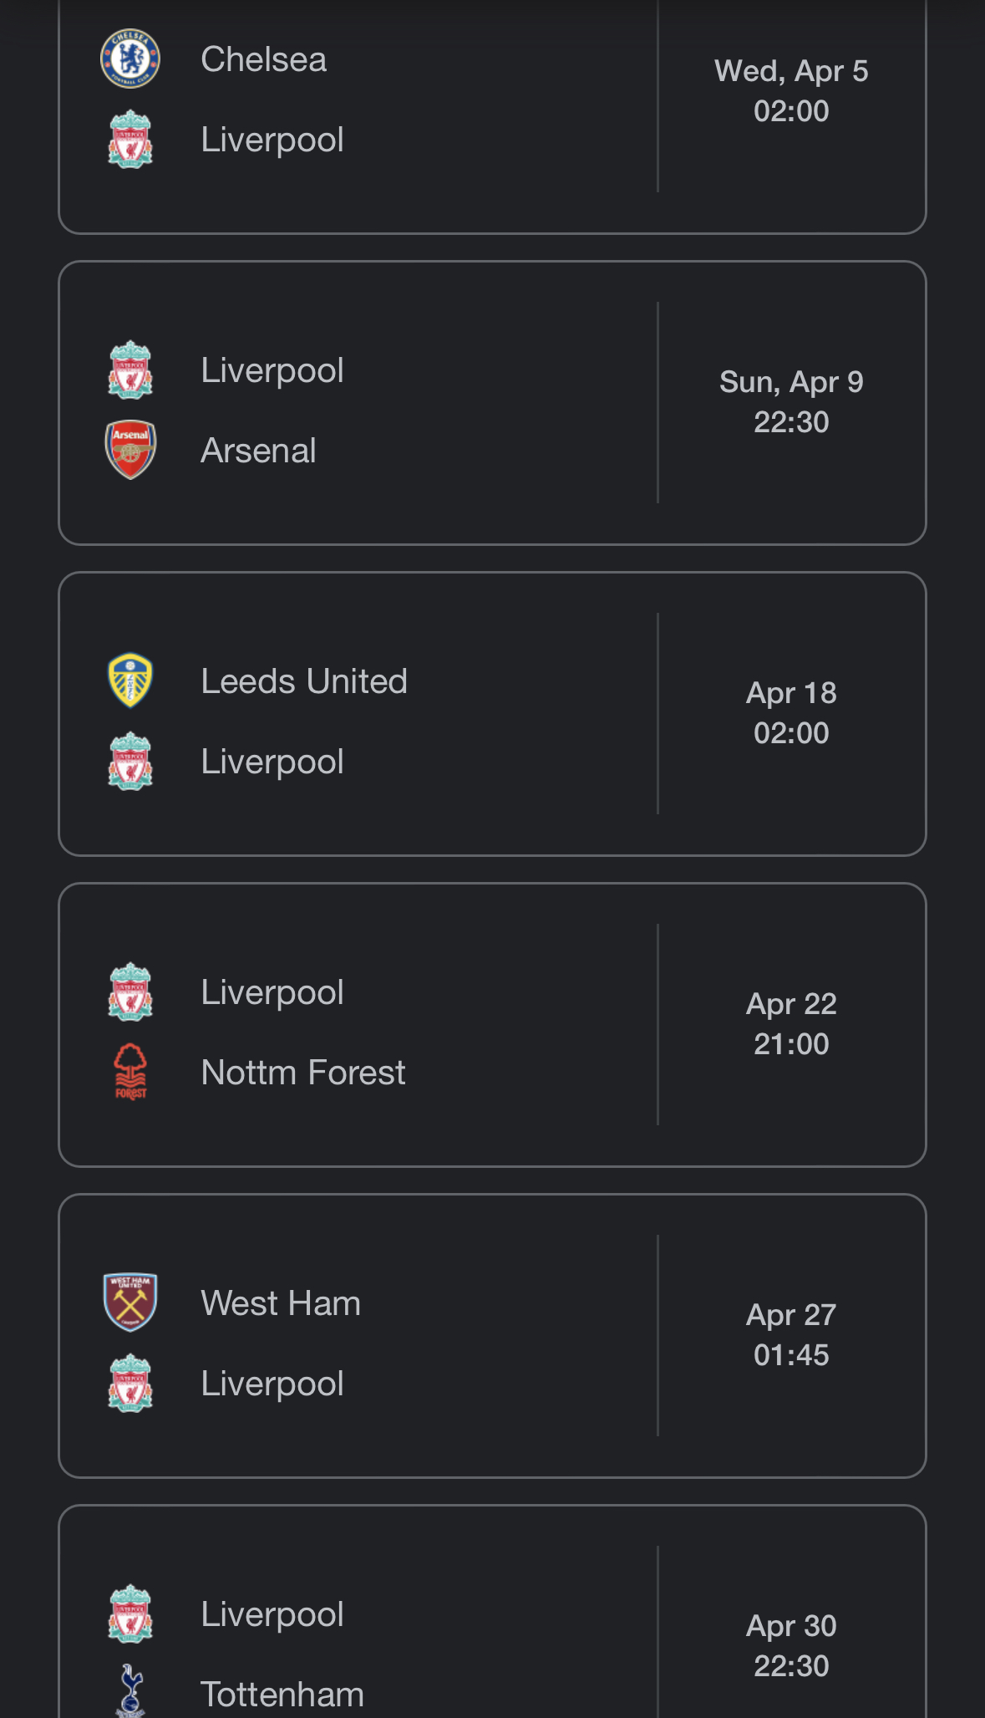Screen dimensions: 985x1718
Task: Tap the West Ham hammers crest
Action: pyautogui.click(x=130, y=1303)
